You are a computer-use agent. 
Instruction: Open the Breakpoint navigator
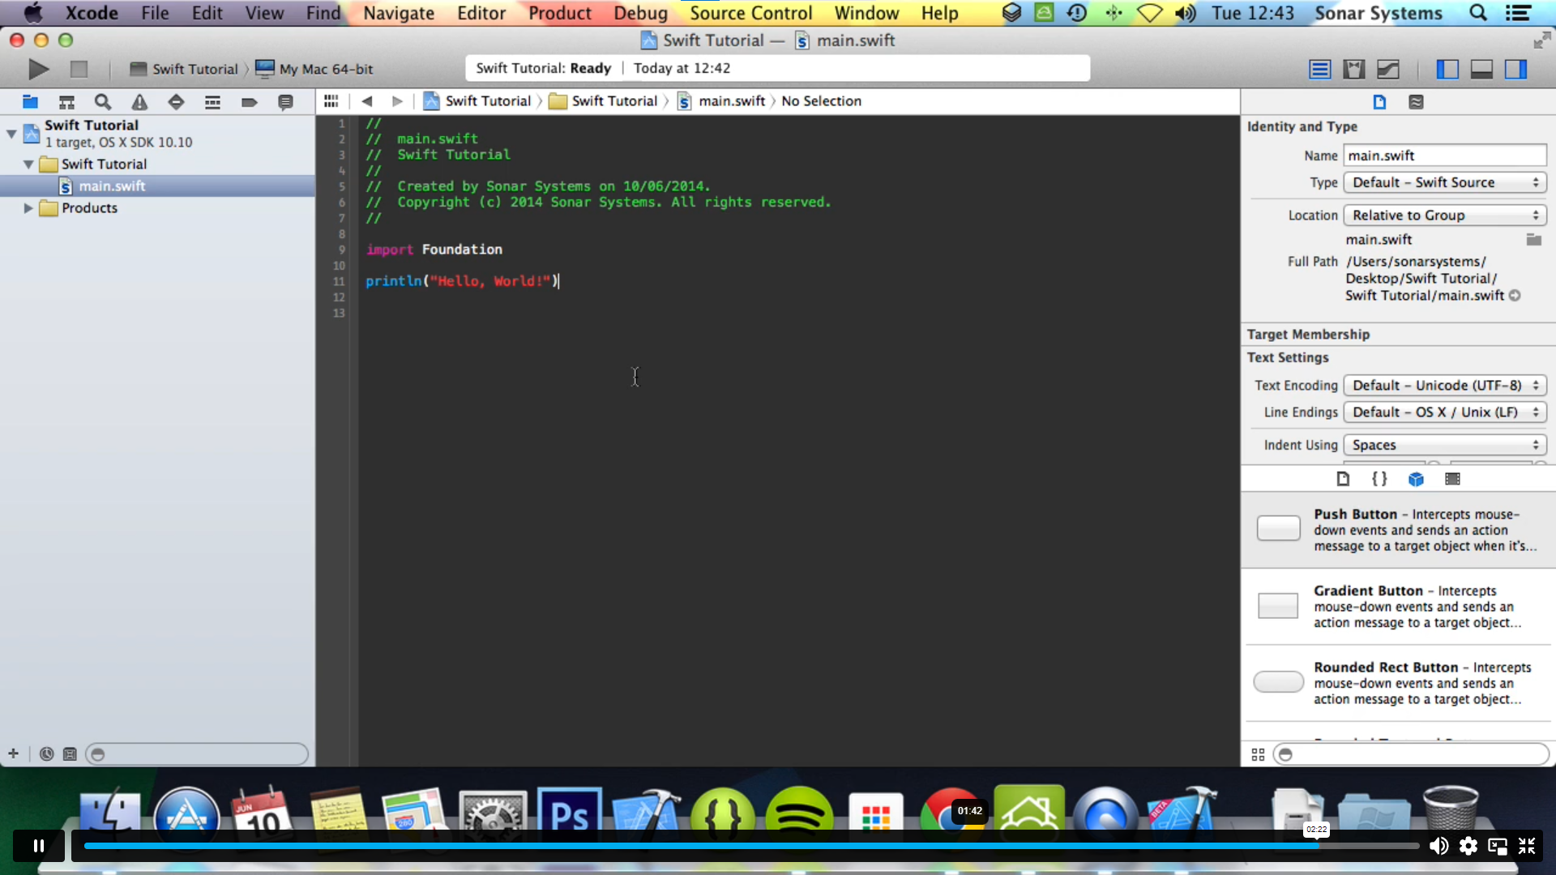[249, 101]
